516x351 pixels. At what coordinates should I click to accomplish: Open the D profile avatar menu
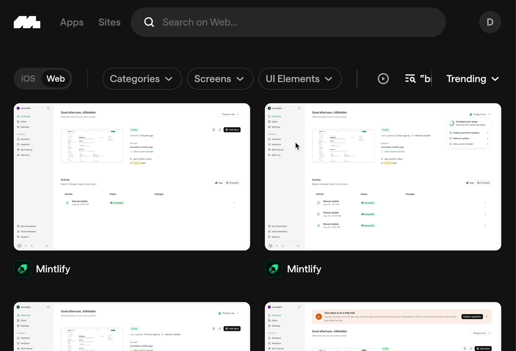(490, 22)
